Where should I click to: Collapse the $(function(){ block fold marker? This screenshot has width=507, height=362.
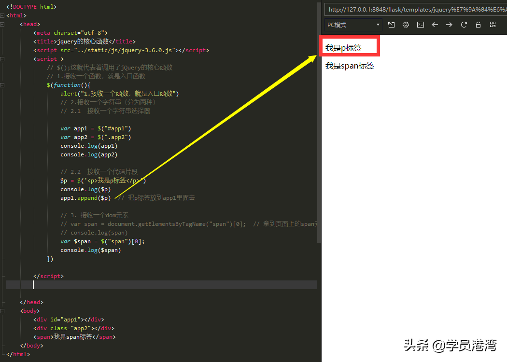click(x=2, y=85)
